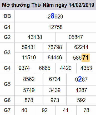
Task: Select the G6 row label
Action: [7, 100]
